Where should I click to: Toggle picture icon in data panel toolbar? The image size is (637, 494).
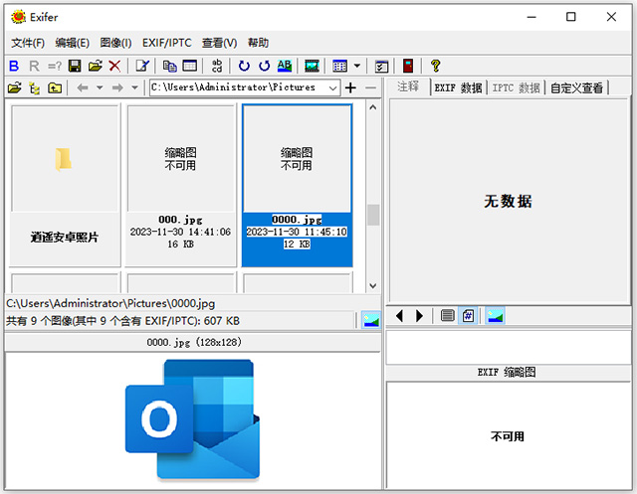[495, 315]
